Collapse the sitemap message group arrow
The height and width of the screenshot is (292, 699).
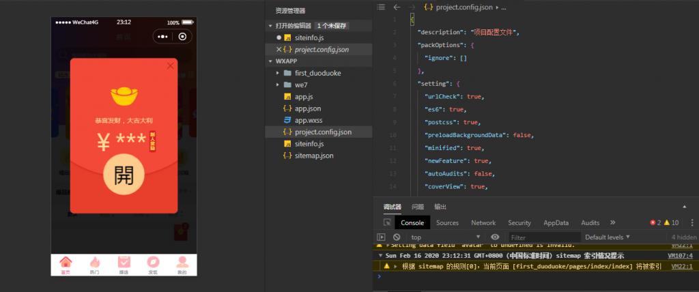coord(380,256)
